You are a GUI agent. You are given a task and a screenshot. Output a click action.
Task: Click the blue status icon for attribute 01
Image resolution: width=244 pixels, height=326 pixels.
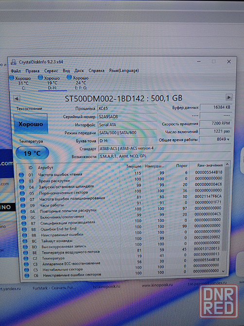(x=21, y=175)
